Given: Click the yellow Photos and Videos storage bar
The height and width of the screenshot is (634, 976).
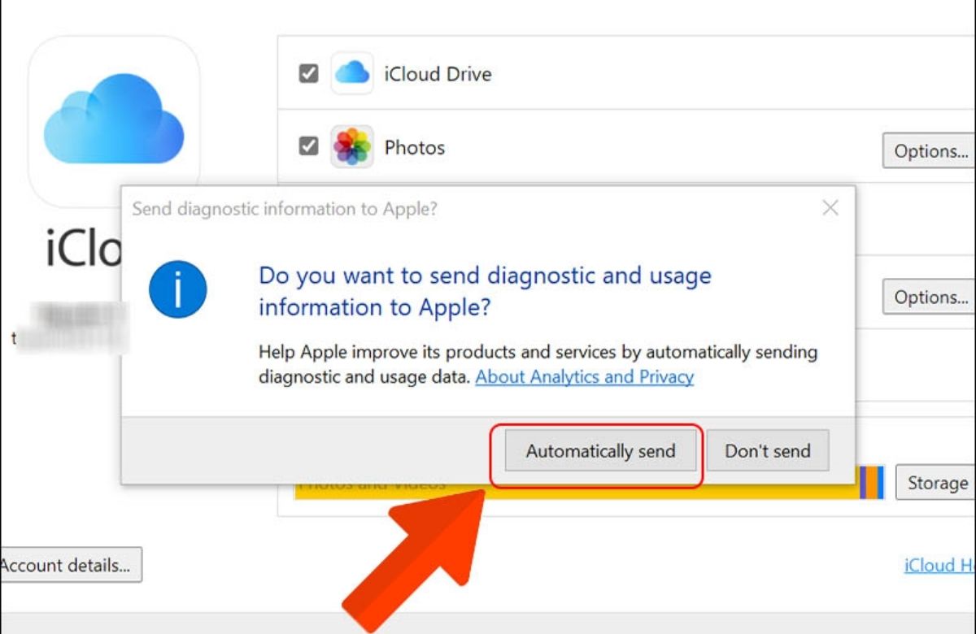Looking at the screenshot, I should coord(576,484).
